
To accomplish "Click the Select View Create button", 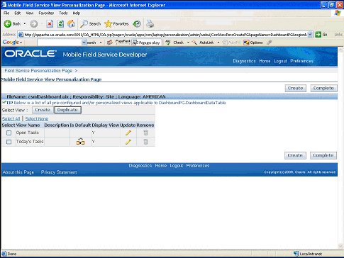I will pyautogui.click(x=43, y=110).
